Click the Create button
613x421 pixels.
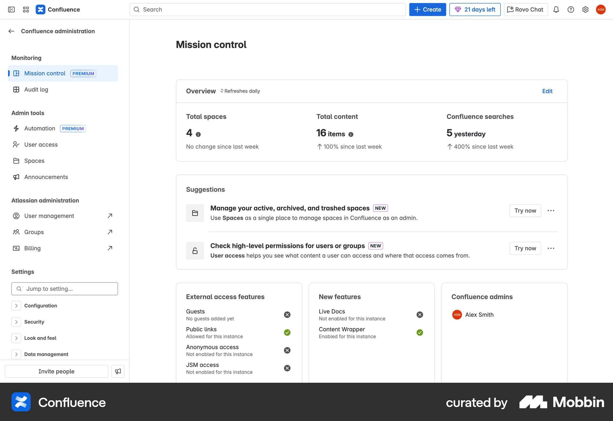(428, 9)
